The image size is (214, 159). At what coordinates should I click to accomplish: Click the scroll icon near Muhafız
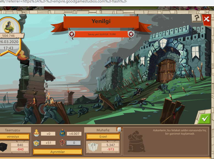pos(119,130)
